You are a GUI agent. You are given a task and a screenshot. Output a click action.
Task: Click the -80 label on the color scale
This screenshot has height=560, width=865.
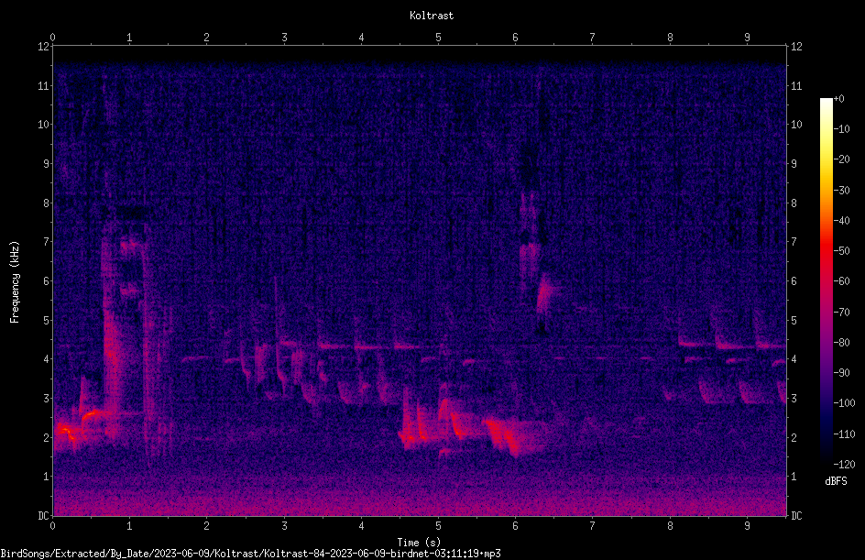[x=841, y=343]
